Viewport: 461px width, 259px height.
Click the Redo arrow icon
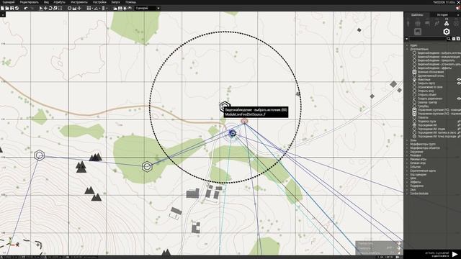pyautogui.click(x=32, y=8)
